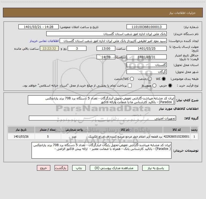Click the need date cell 1401/03/26
206x199 pixels.
[x=21, y=136]
